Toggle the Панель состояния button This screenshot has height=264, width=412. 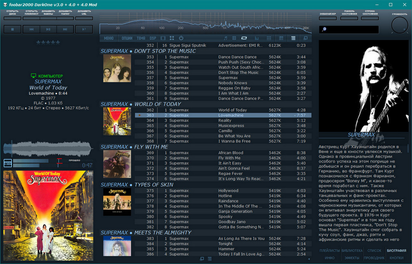click(349, 18)
